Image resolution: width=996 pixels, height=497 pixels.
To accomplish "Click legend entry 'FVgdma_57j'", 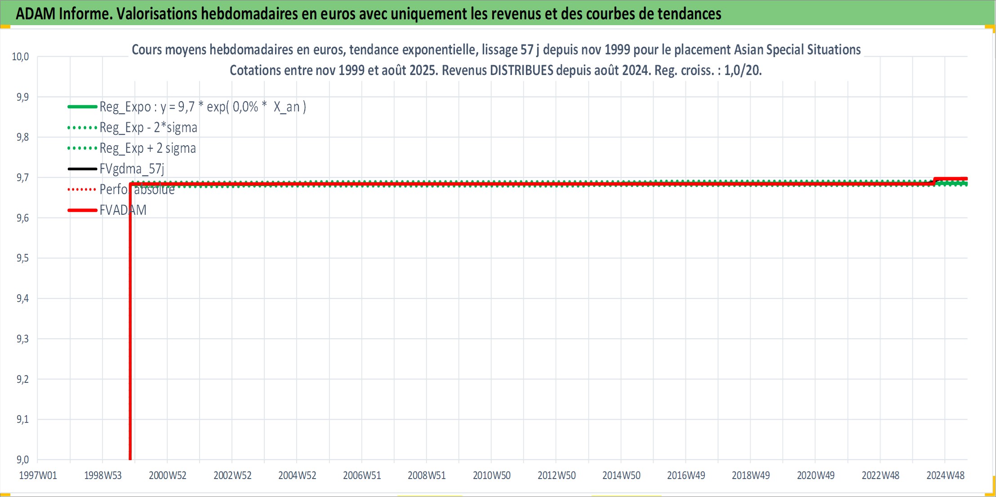I will tap(132, 169).
